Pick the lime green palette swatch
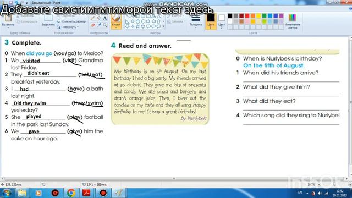Viewport: 352px width, 198px height. point(264,21)
